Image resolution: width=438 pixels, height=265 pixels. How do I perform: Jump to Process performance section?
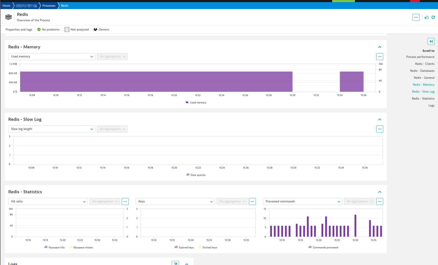click(420, 57)
